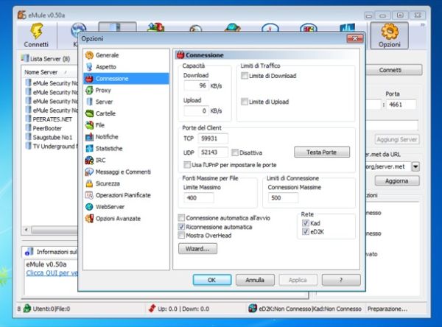
Task: Toggle Kad network checkbox
Action: click(x=306, y=223)
